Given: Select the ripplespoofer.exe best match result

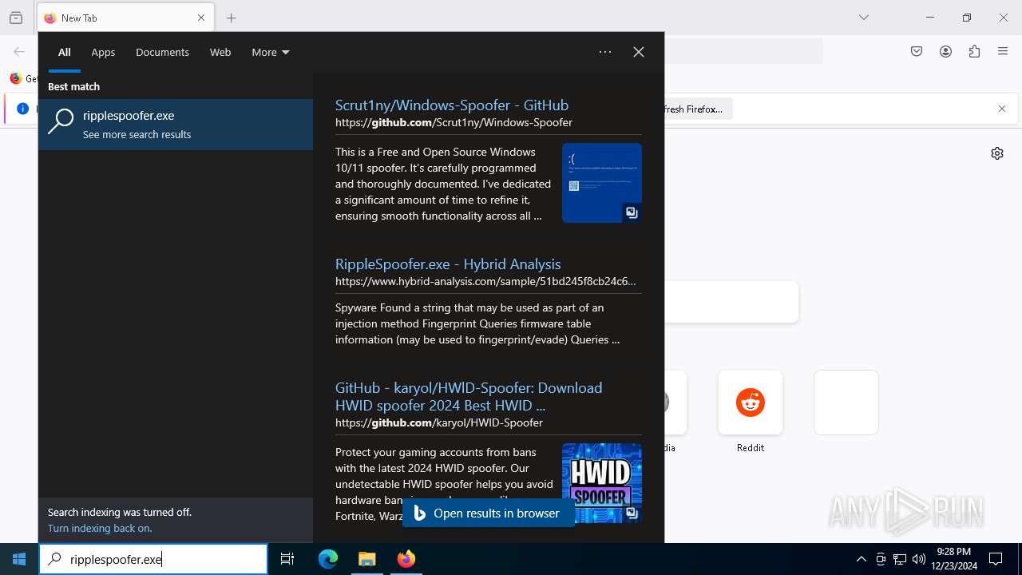Looking at the screenshot, I should tap(176, 125).
